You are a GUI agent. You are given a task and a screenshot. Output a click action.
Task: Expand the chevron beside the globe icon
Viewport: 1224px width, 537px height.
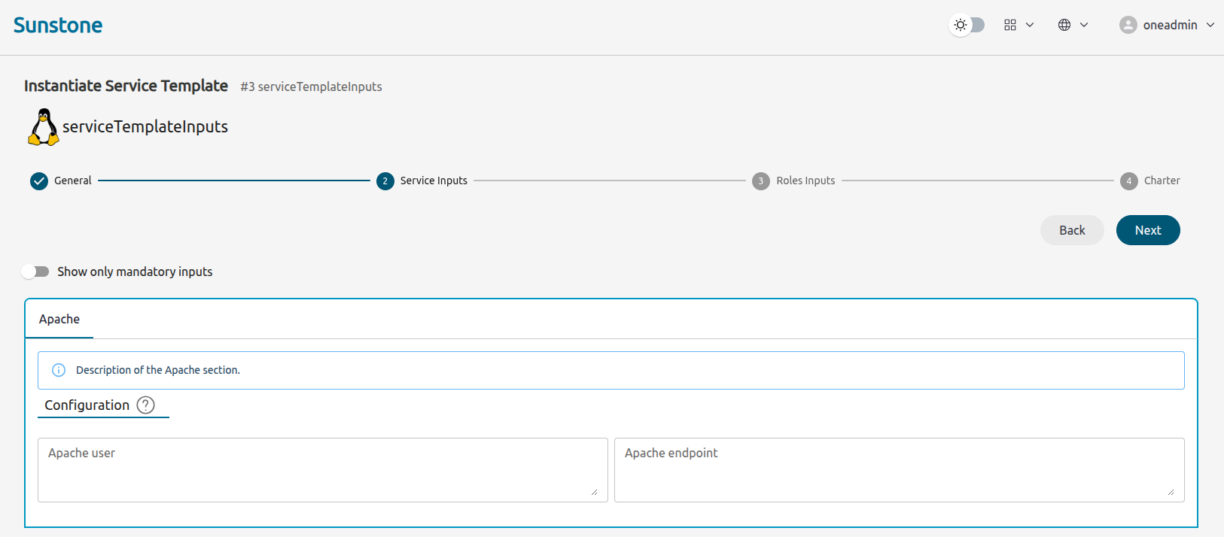coord(1084,25)
